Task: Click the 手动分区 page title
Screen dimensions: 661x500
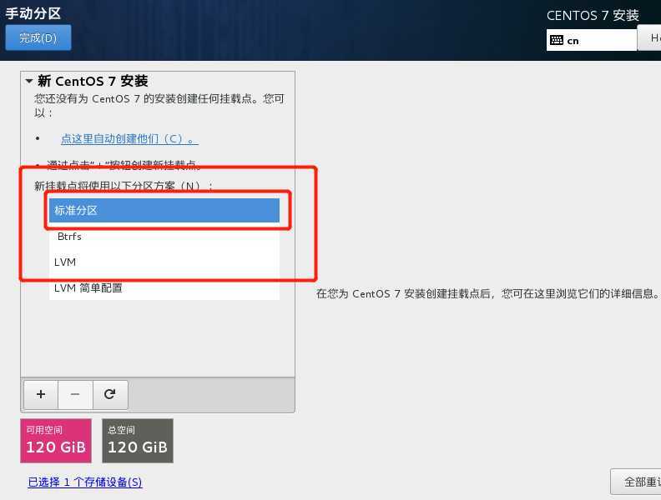Action: (x=33, y=13)
